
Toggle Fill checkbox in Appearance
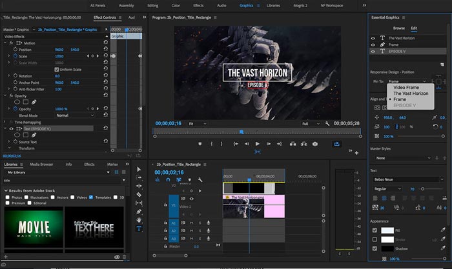coord(375,230)
